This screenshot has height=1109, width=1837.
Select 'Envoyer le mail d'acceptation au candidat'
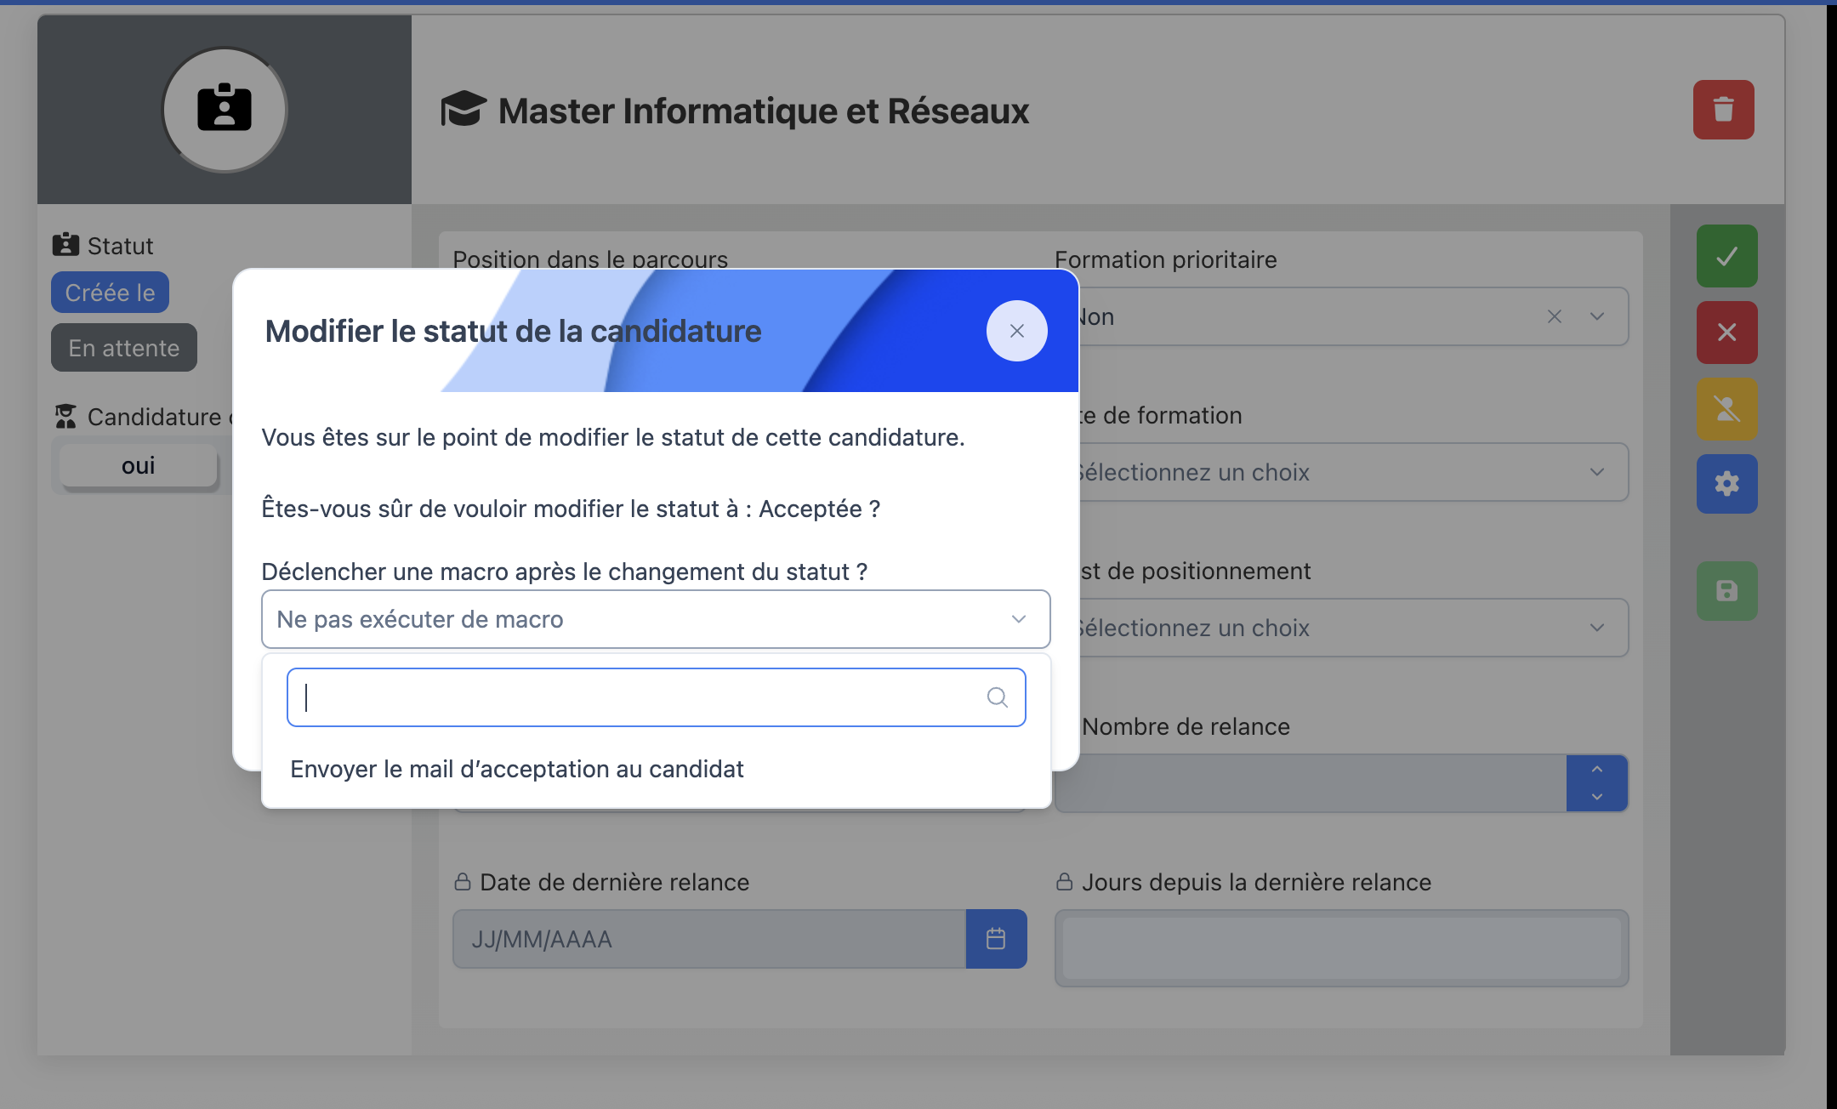coord(516,769)
